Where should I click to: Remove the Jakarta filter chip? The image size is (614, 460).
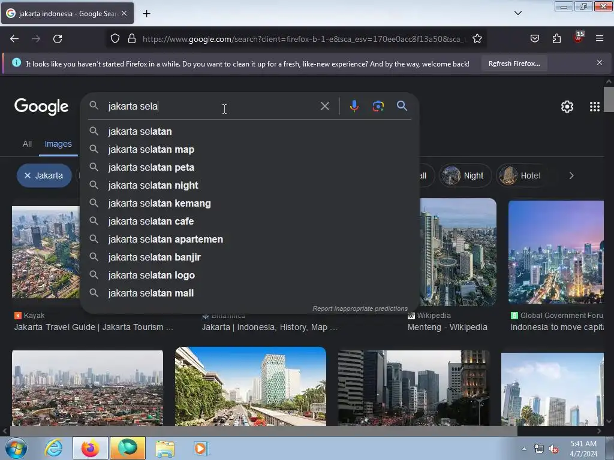(x=44, y=175)
